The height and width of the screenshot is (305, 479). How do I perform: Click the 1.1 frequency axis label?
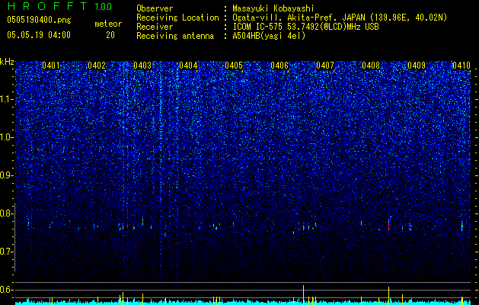tap(7, 99)
